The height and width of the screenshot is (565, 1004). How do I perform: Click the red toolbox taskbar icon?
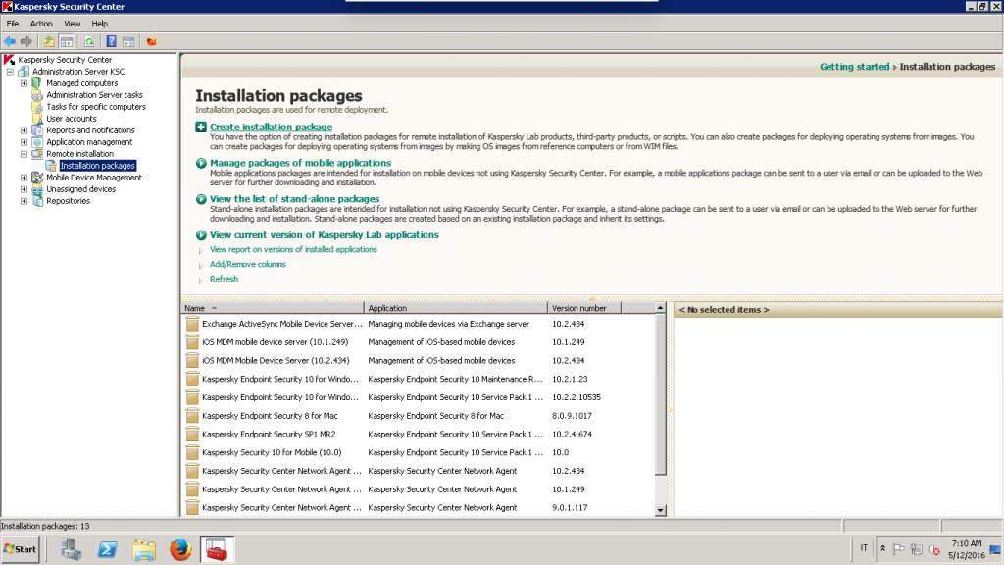[217, 549]
